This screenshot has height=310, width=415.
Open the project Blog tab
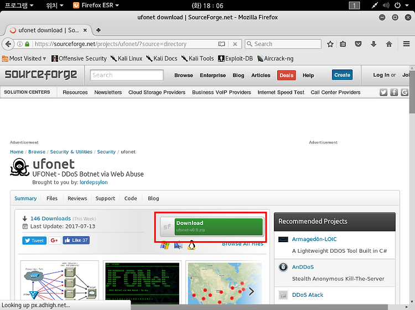coord(153,199)
